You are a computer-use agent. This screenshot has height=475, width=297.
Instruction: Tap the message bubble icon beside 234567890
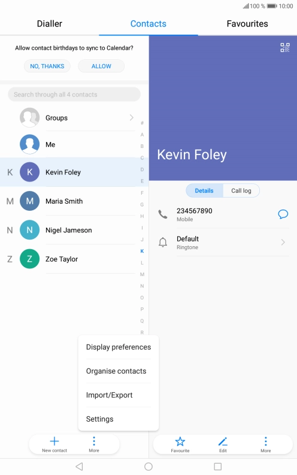(x=283, y=214)
